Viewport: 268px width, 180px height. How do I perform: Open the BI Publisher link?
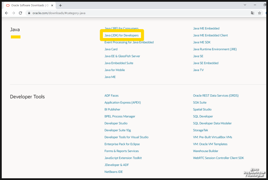[112, 110]
